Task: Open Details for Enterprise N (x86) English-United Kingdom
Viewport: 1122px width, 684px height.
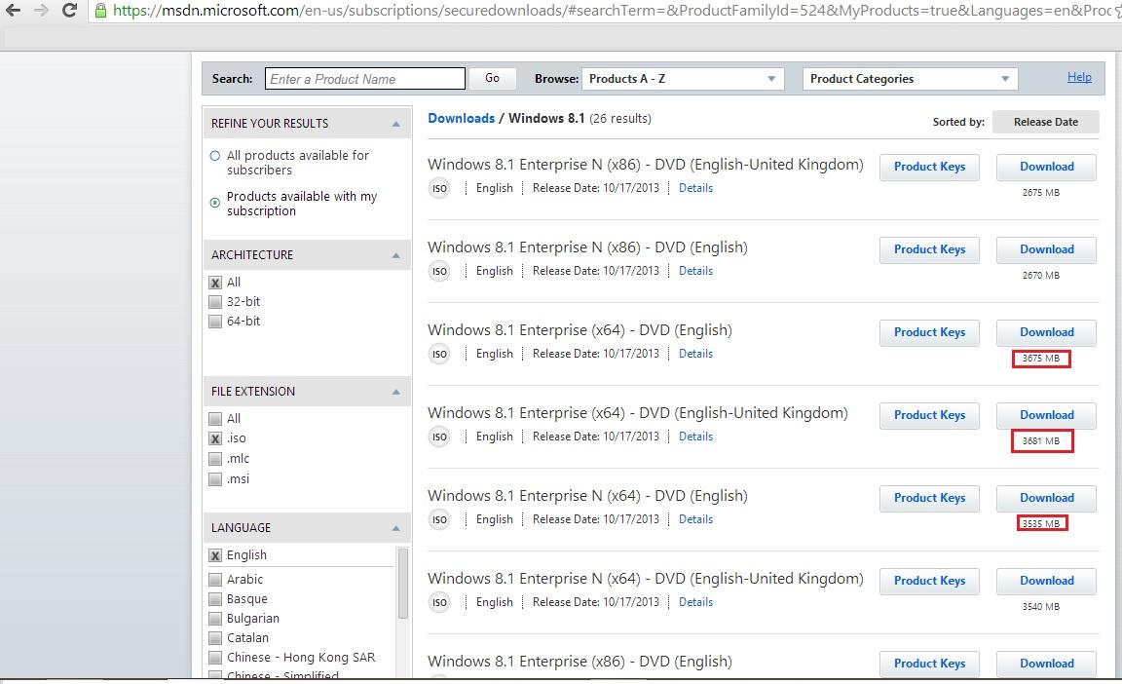Action: tap(695, 188)
